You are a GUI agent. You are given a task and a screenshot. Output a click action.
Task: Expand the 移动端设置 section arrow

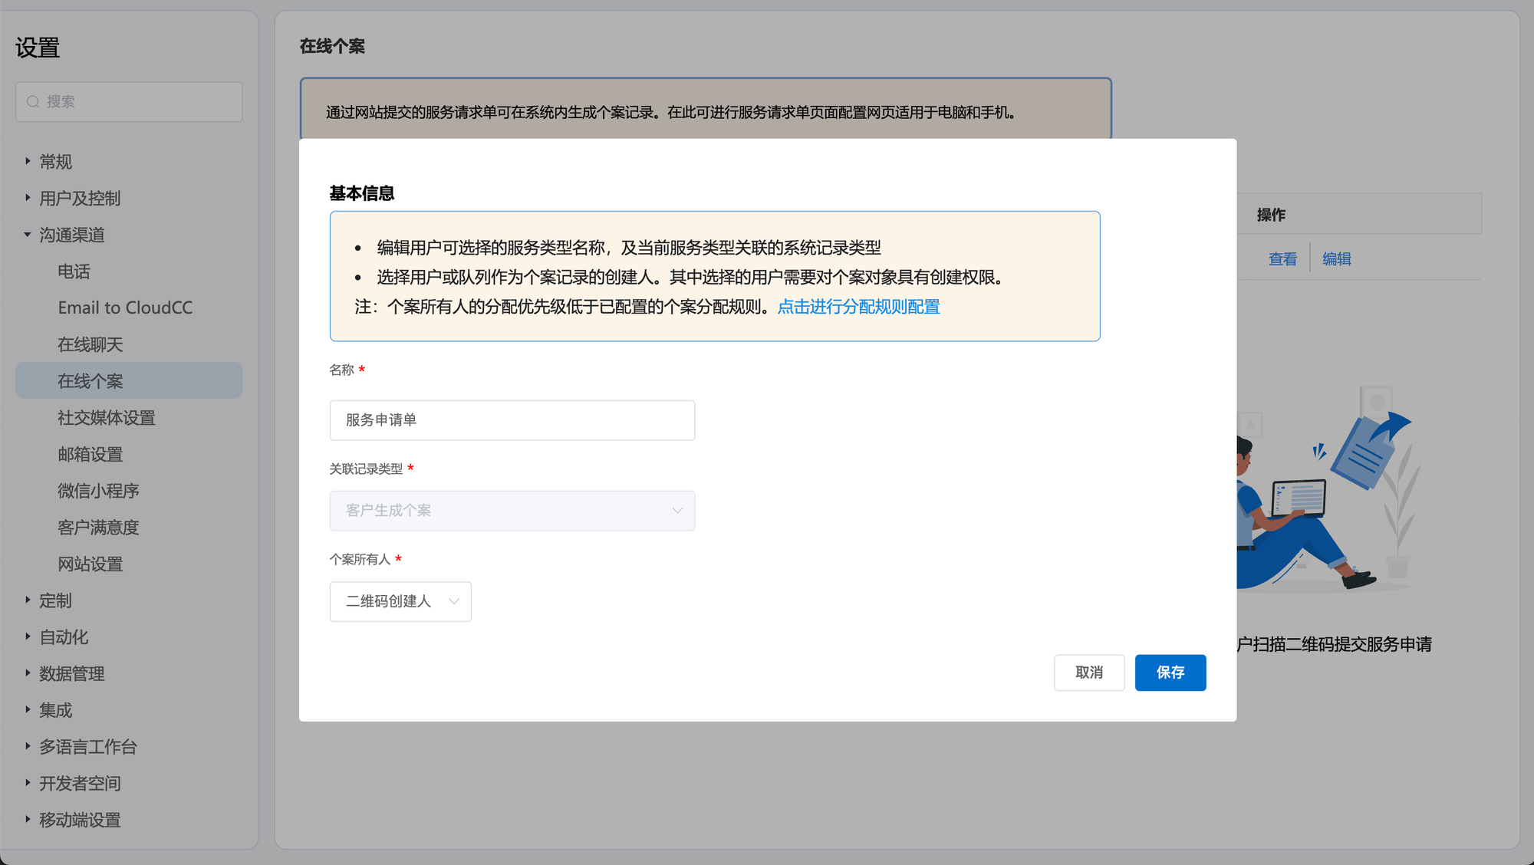coord(28,819)
